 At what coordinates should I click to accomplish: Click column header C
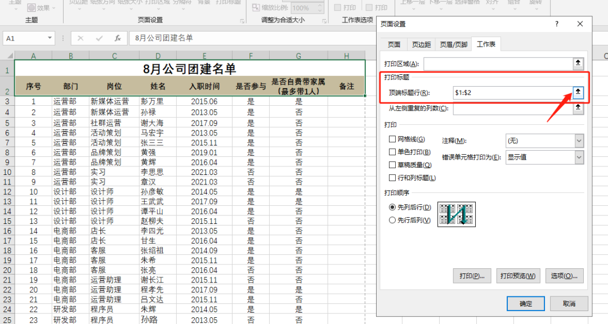click(114, 56)
